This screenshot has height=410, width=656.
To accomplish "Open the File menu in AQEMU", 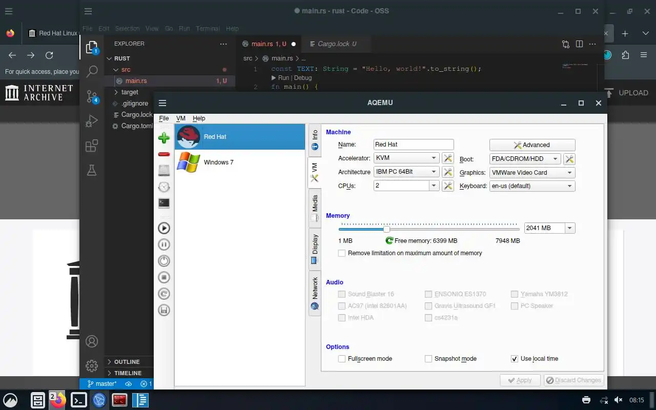I will coord(163,118).
